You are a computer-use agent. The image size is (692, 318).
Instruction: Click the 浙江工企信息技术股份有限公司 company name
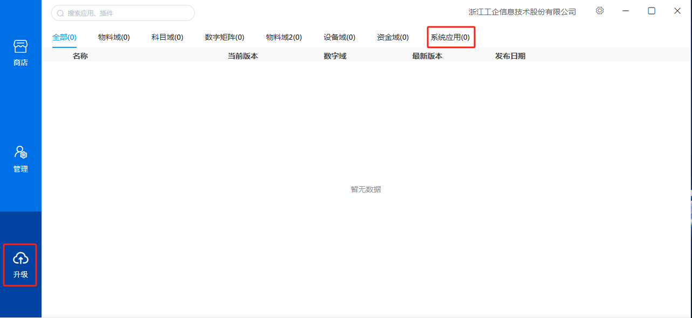pyautogui.click(x=523, y=12)
